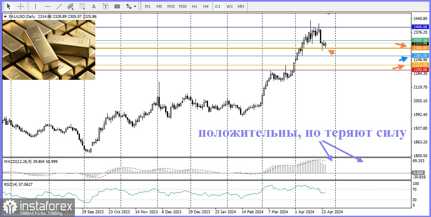
Task: Choose the Trendline drawing tool
Action: coord(59,6)
